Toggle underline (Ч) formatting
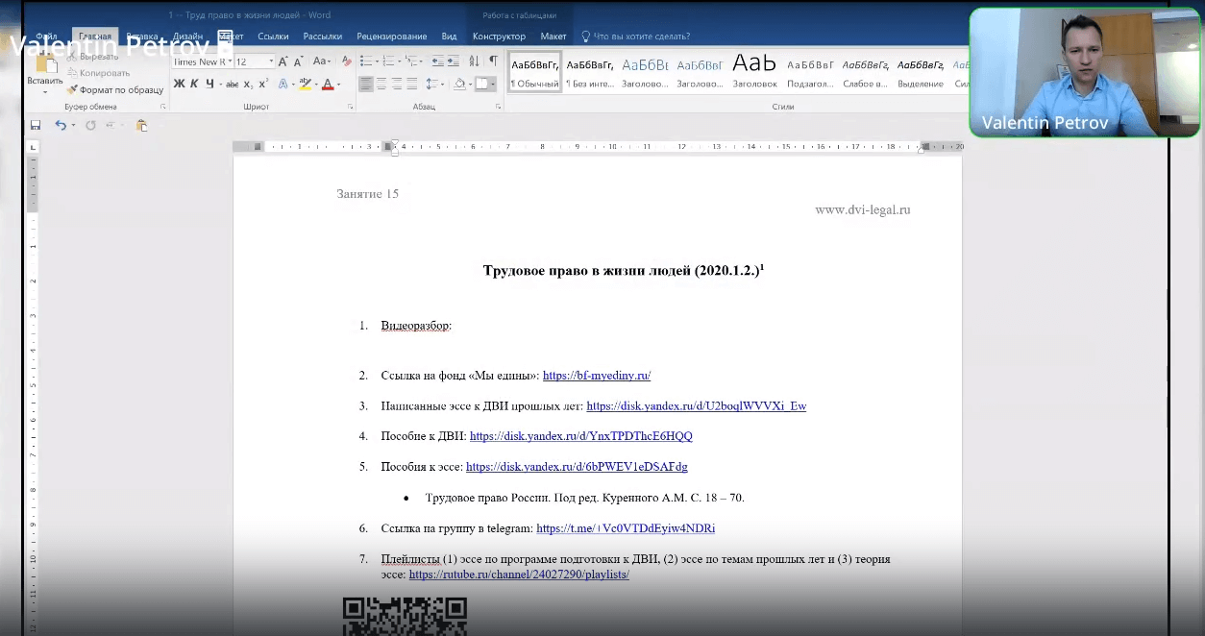This screenshot has height=636, width=1205. click(x=209, y=84)
